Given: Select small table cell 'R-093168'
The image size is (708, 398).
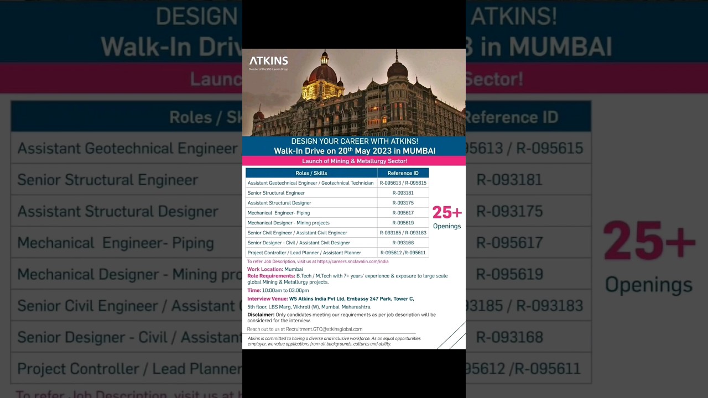Looking at the screenshot, I should click(x=403, y=243).
